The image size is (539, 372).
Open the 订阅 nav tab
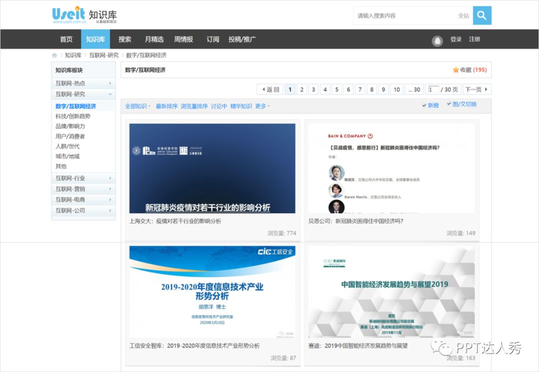(x=213, y=39)
